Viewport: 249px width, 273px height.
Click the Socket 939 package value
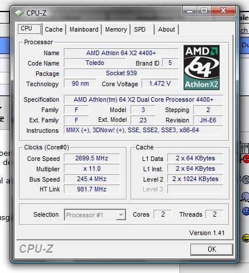click(x=121, y=73)
